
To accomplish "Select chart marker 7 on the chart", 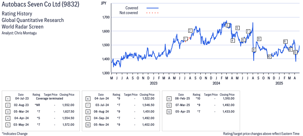I will pyautogui.click(x=248, y=31).
